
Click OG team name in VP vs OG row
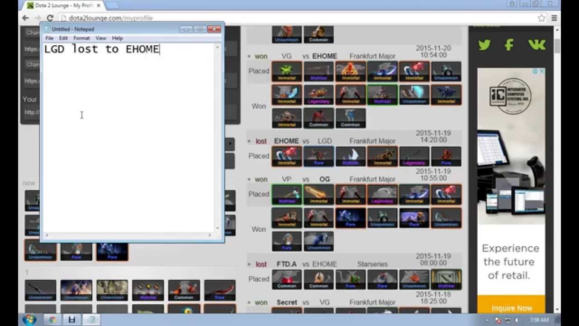[x=325, y=179]
